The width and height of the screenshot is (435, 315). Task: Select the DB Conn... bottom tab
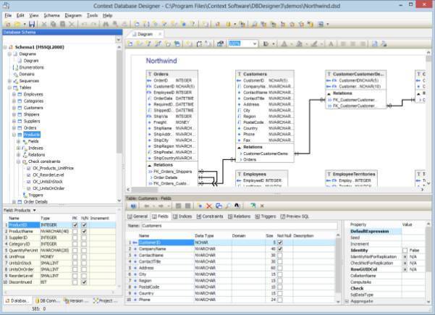coord(46,301)
